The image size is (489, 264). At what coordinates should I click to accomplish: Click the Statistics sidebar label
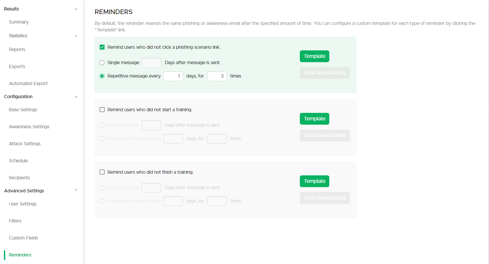tap(18, 36)
